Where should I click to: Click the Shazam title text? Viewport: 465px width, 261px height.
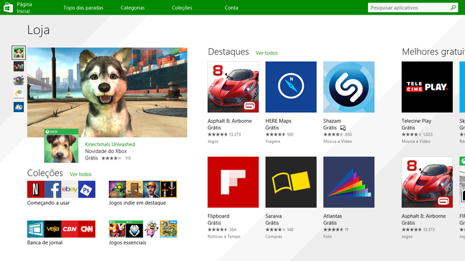pyautogui.click(x=332, y=121)
